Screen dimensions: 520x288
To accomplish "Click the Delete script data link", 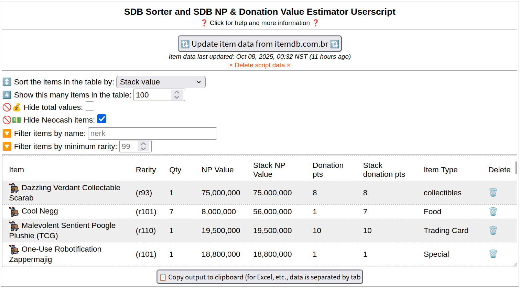I will pos(260,65).
